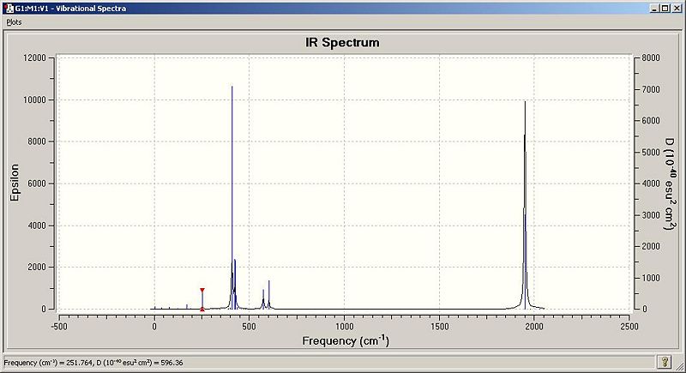Select the upper red marker at 251 cm-1
The height and width of the screenshot is (373, 686).
[202, 291]
